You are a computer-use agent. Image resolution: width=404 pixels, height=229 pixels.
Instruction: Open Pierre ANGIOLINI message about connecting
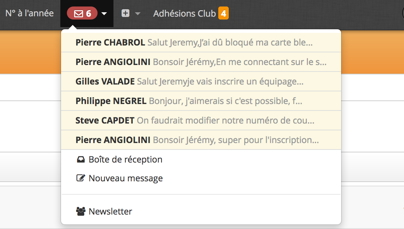(x=201, y=62)
